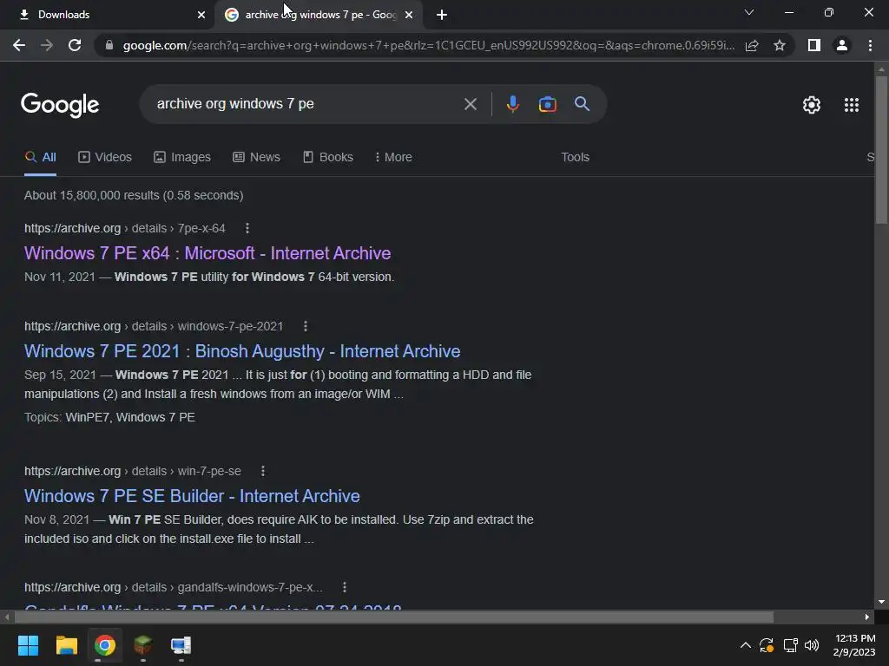Click the archive.org windows-7-pe-2021 URL breadcrumb
The image size is (889, 666).
[x=154, y=326]
